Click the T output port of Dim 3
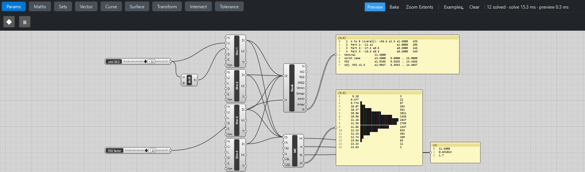This screenshot has height=172, width=585. tap(246, 131)
